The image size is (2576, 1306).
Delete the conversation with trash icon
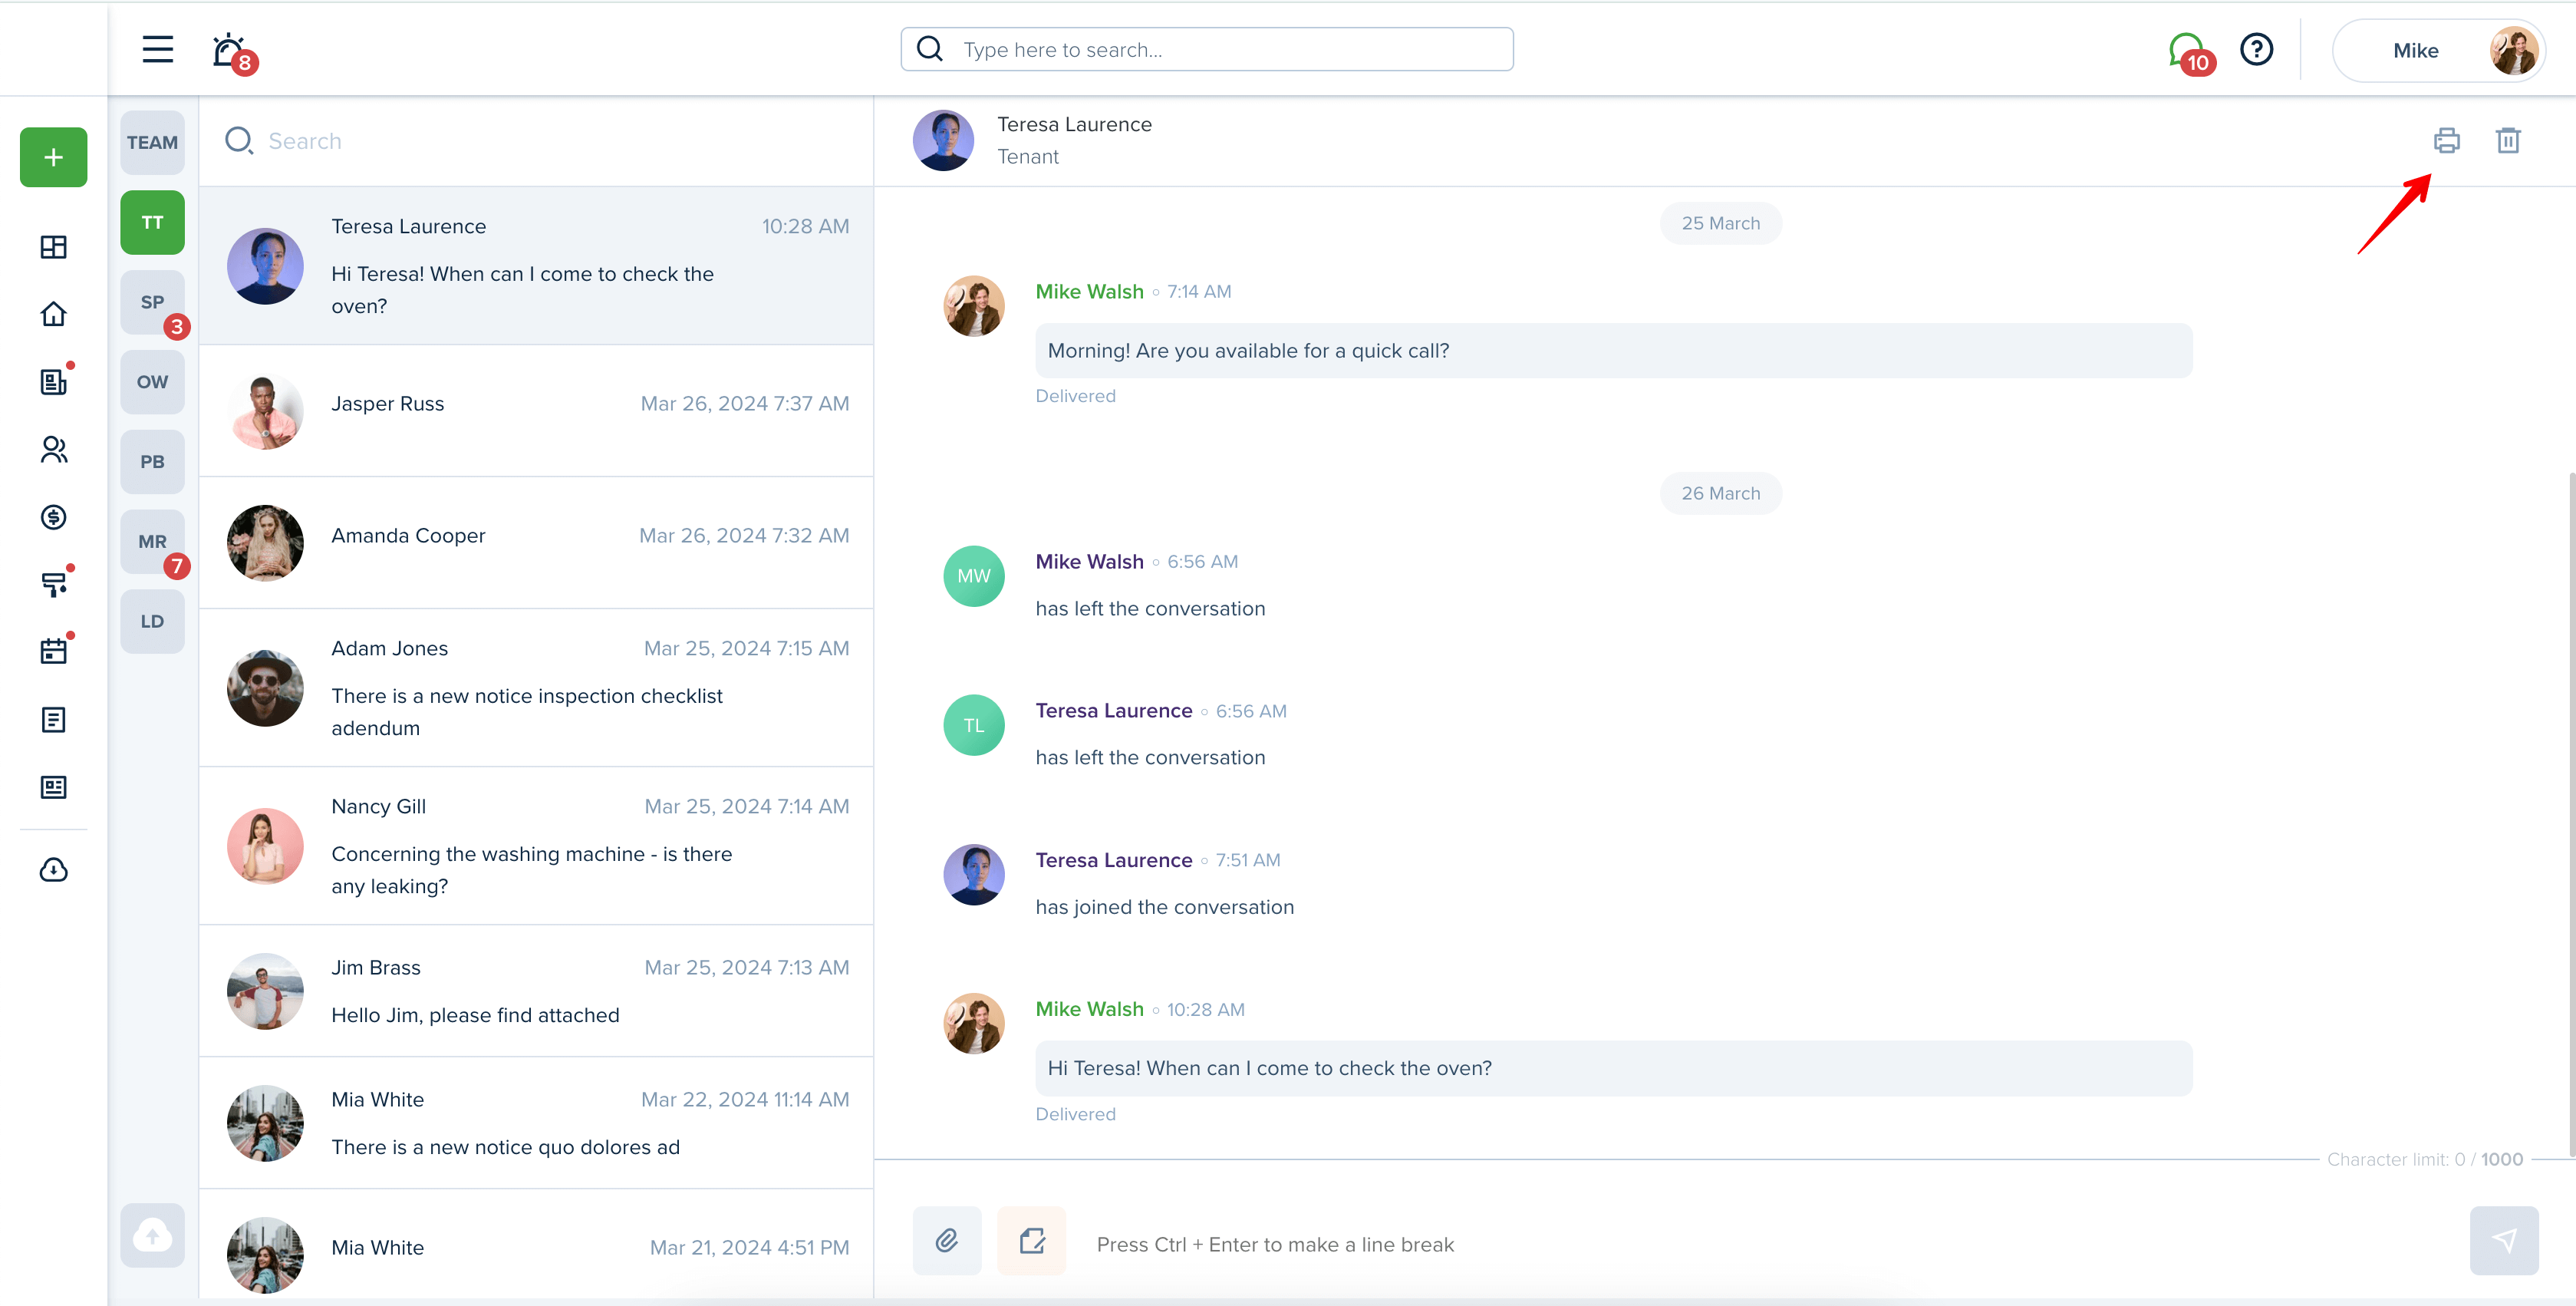point(2508,140)
